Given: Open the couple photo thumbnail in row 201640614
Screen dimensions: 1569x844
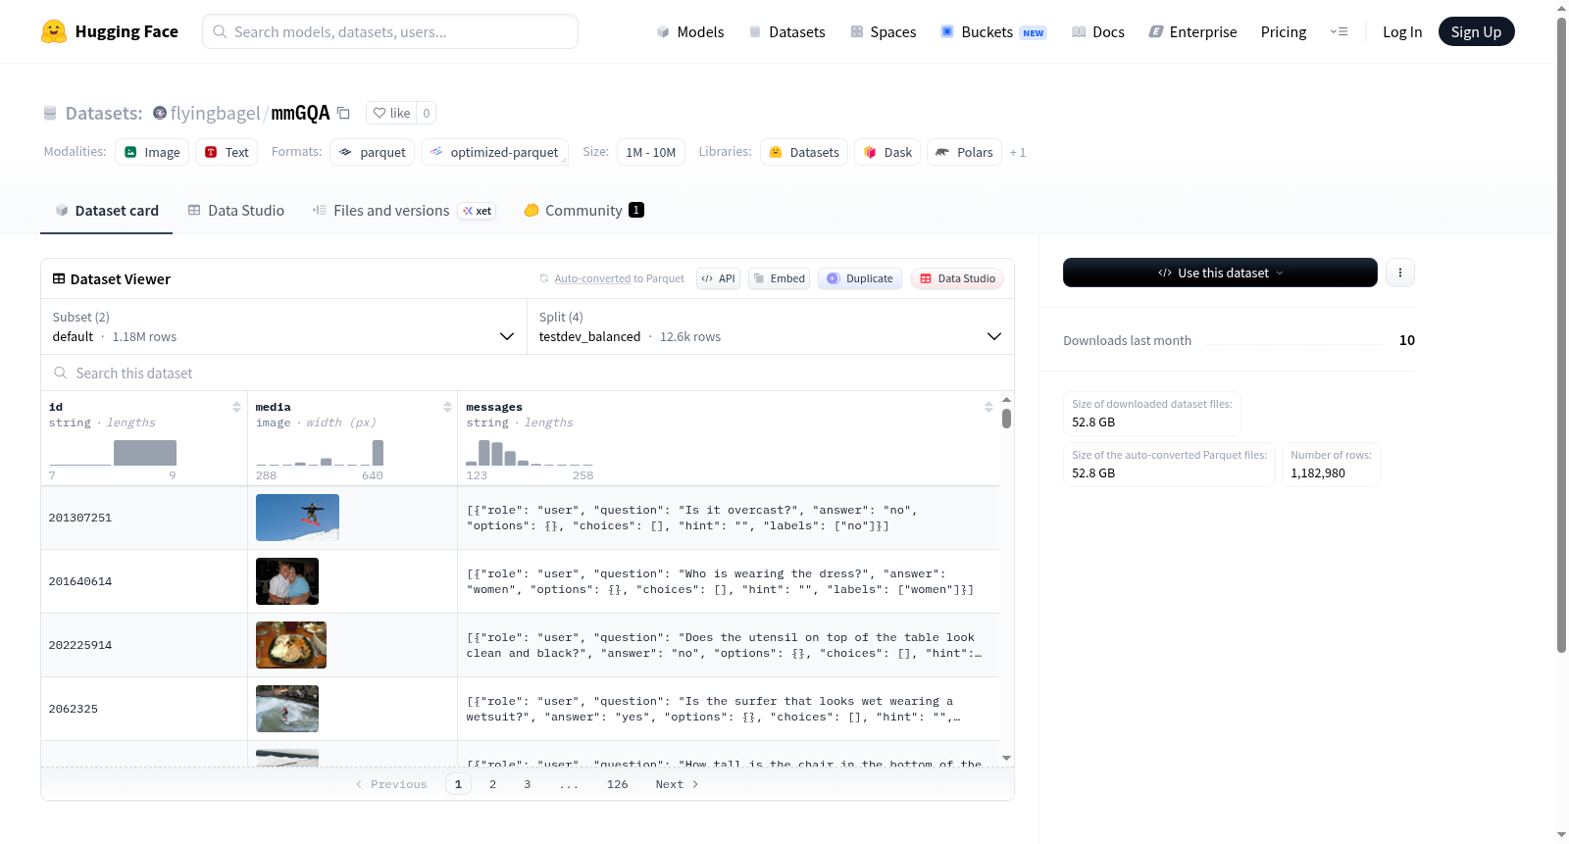Looking at the screenshot, I should (287, 581).
